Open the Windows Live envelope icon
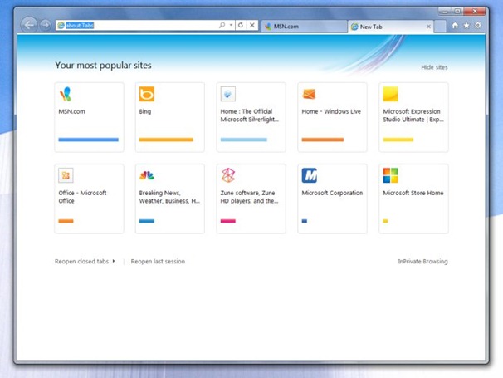 pyautogui.click(x=310, y=94)
